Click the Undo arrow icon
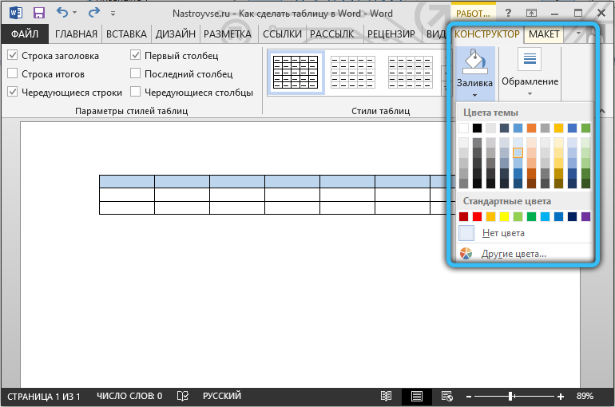The image size is (615, 407). [x=62, y=14]
